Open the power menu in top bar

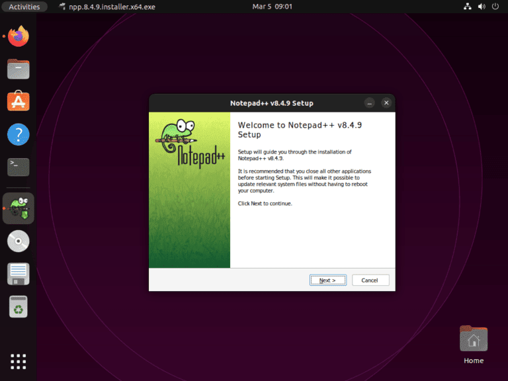tap(495, 7)
